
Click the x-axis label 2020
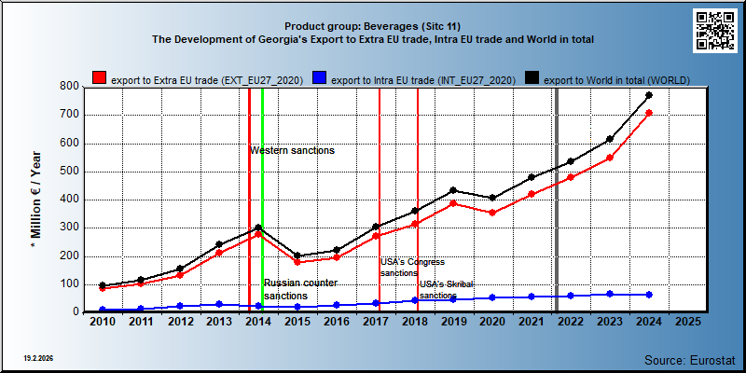coord(492,322)
